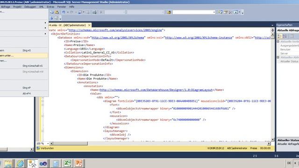Collapse the Aktuelle Verbindung properties group

[x=278, y=42]
